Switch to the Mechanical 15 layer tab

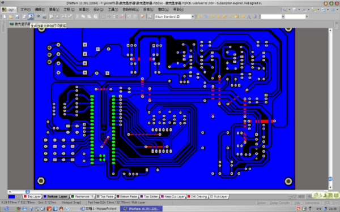point(83,197)
